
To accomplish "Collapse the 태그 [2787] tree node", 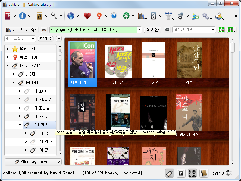I will (x=8, y=65).
